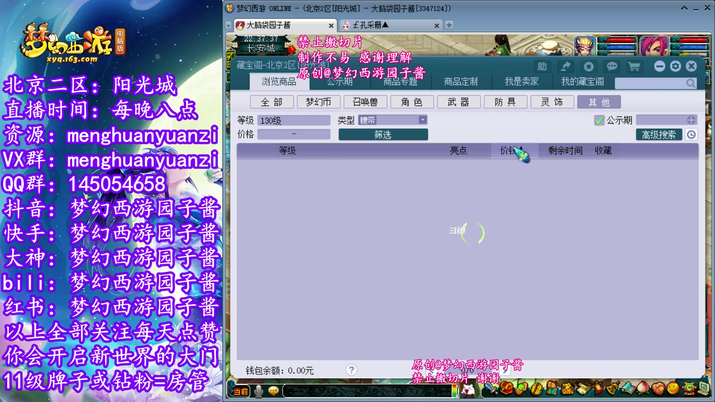This screenshot has width=715, height=402.
Task: Click the microphone voice icon in chat bar
Action: tap(259, 391)
